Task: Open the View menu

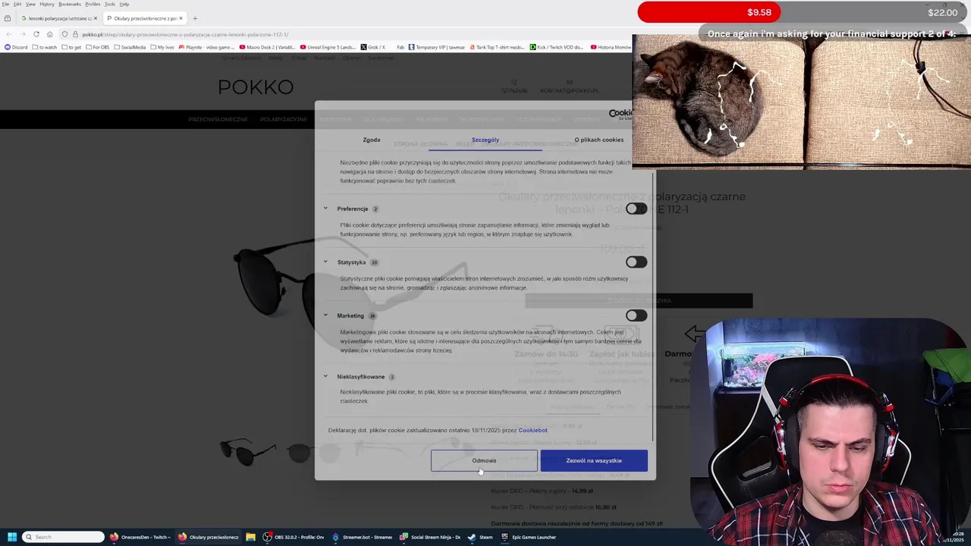Action: 30,4
